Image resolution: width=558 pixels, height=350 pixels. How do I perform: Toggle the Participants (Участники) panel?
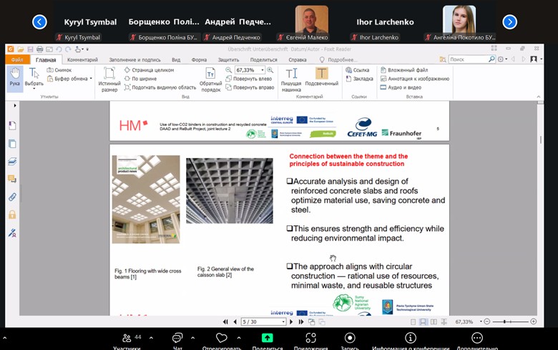point(127,339)
